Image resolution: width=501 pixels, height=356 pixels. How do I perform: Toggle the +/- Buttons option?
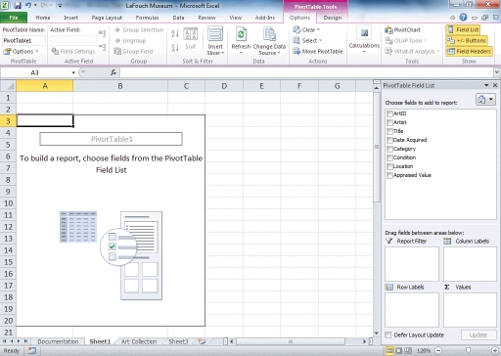pyautogui.click(x=467, y=40)
